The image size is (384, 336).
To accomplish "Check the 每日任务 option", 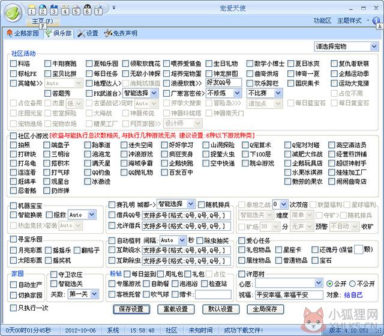I will (89, 73).
